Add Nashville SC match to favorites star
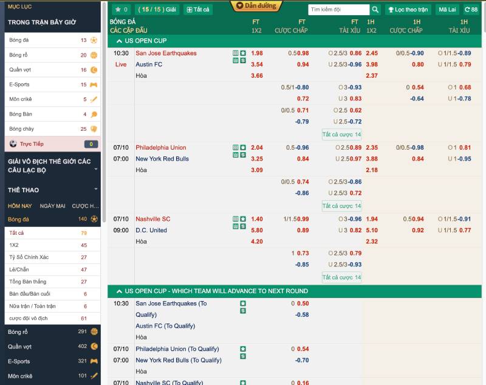This screenshot has height=385, width=486. click(243, 219)
